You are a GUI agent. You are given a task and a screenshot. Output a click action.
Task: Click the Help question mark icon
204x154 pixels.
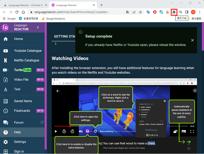(6, 132)
